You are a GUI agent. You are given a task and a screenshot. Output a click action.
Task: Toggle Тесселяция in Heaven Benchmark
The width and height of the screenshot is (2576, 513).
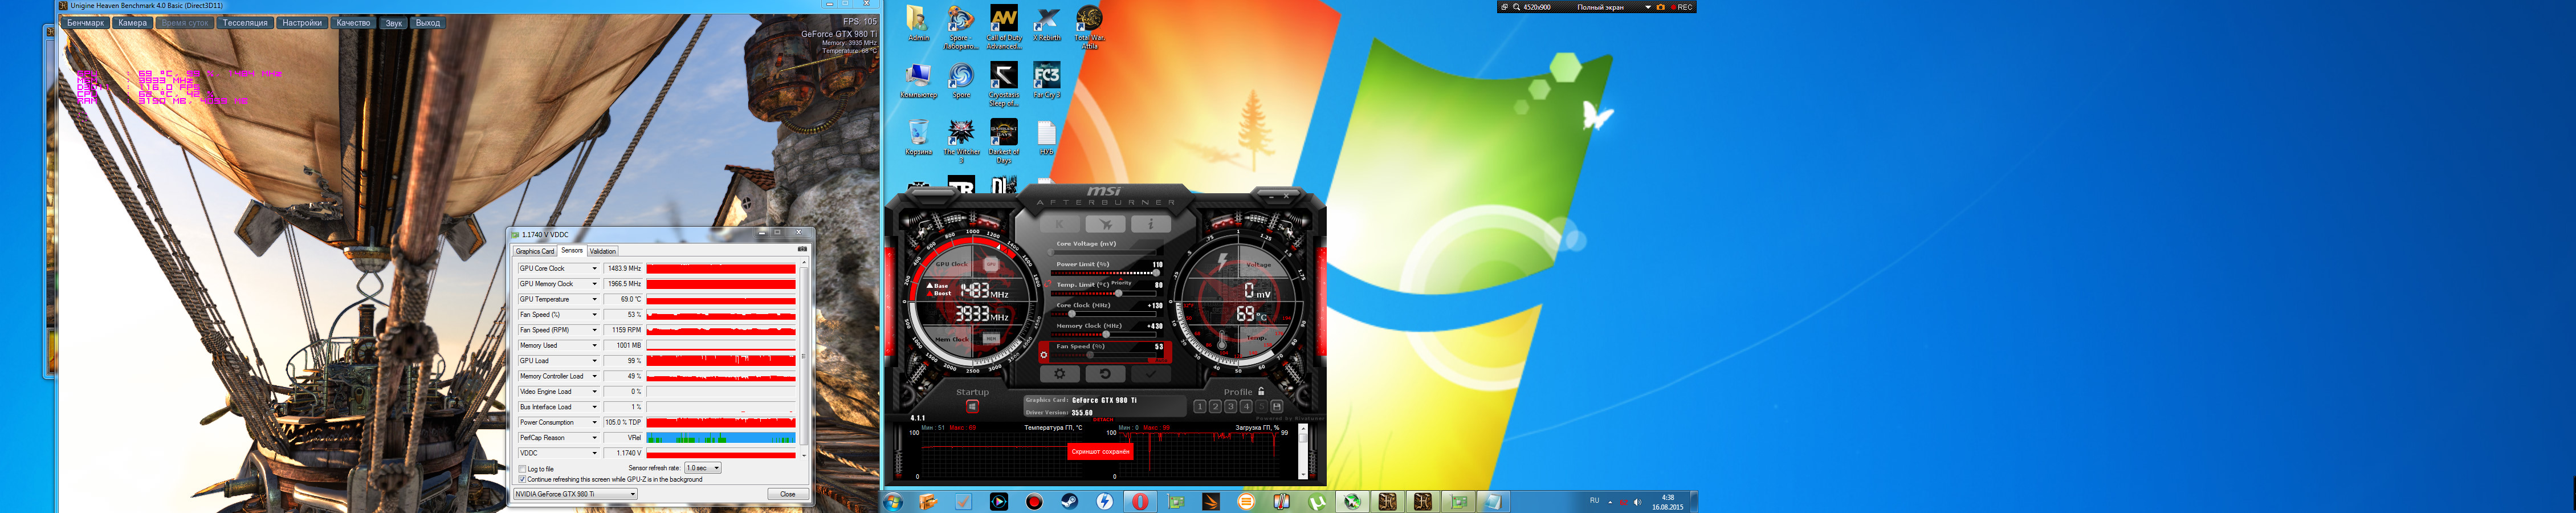[x=245, y=23]
